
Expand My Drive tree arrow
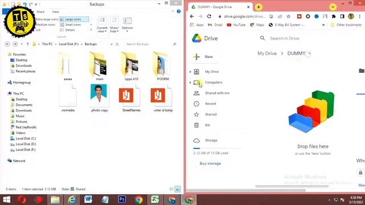click(190, 72)
